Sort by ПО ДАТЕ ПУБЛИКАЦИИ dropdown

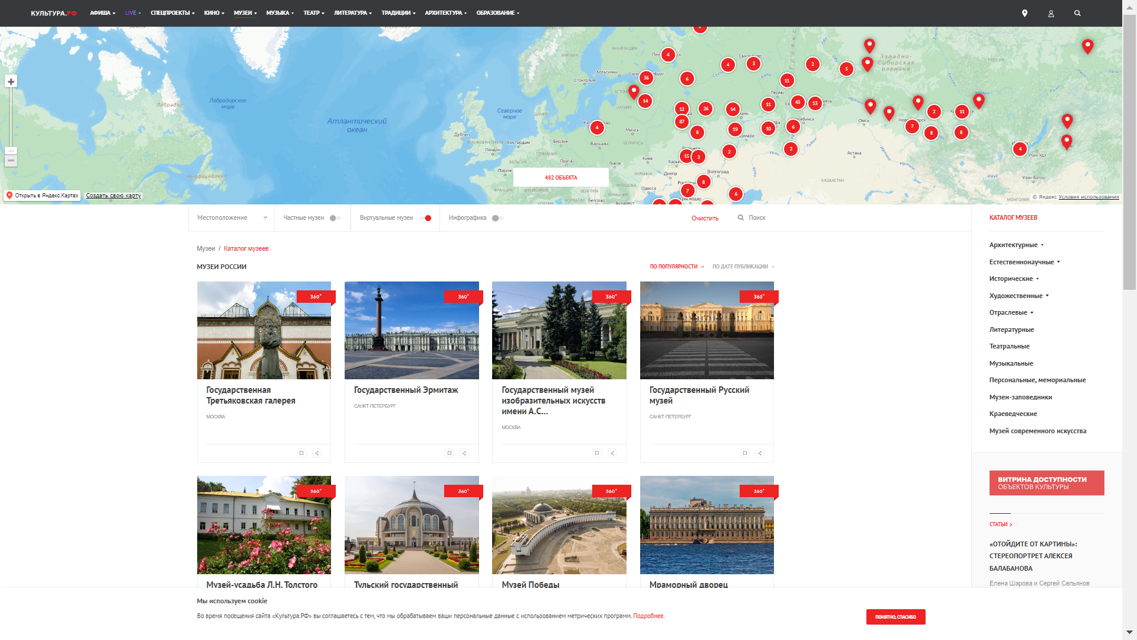click(743, 267)
